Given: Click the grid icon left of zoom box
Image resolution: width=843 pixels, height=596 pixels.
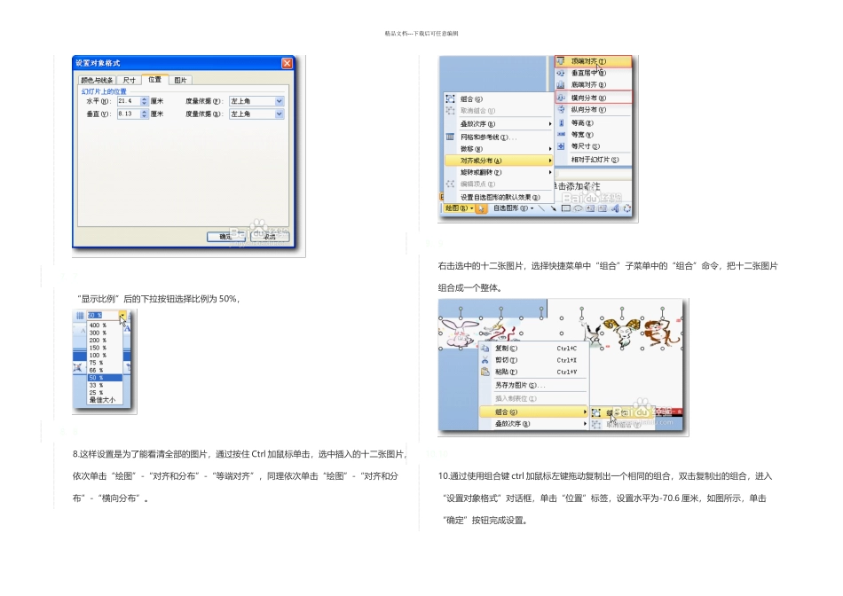Looking at the screenshot, I should tap(80, 316).
